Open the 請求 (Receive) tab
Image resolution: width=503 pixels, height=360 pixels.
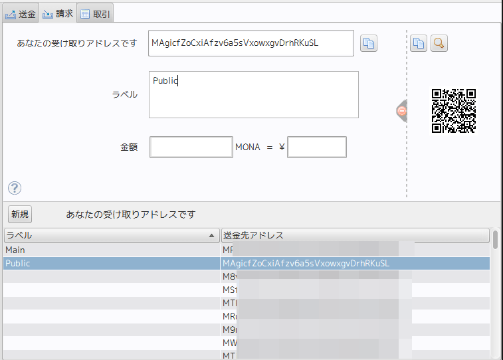point(58,13)
